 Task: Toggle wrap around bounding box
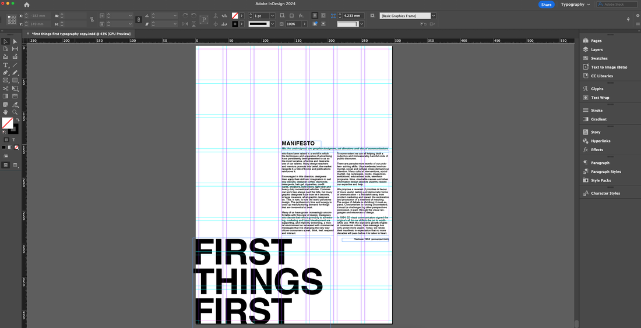(x=323, y=16)
